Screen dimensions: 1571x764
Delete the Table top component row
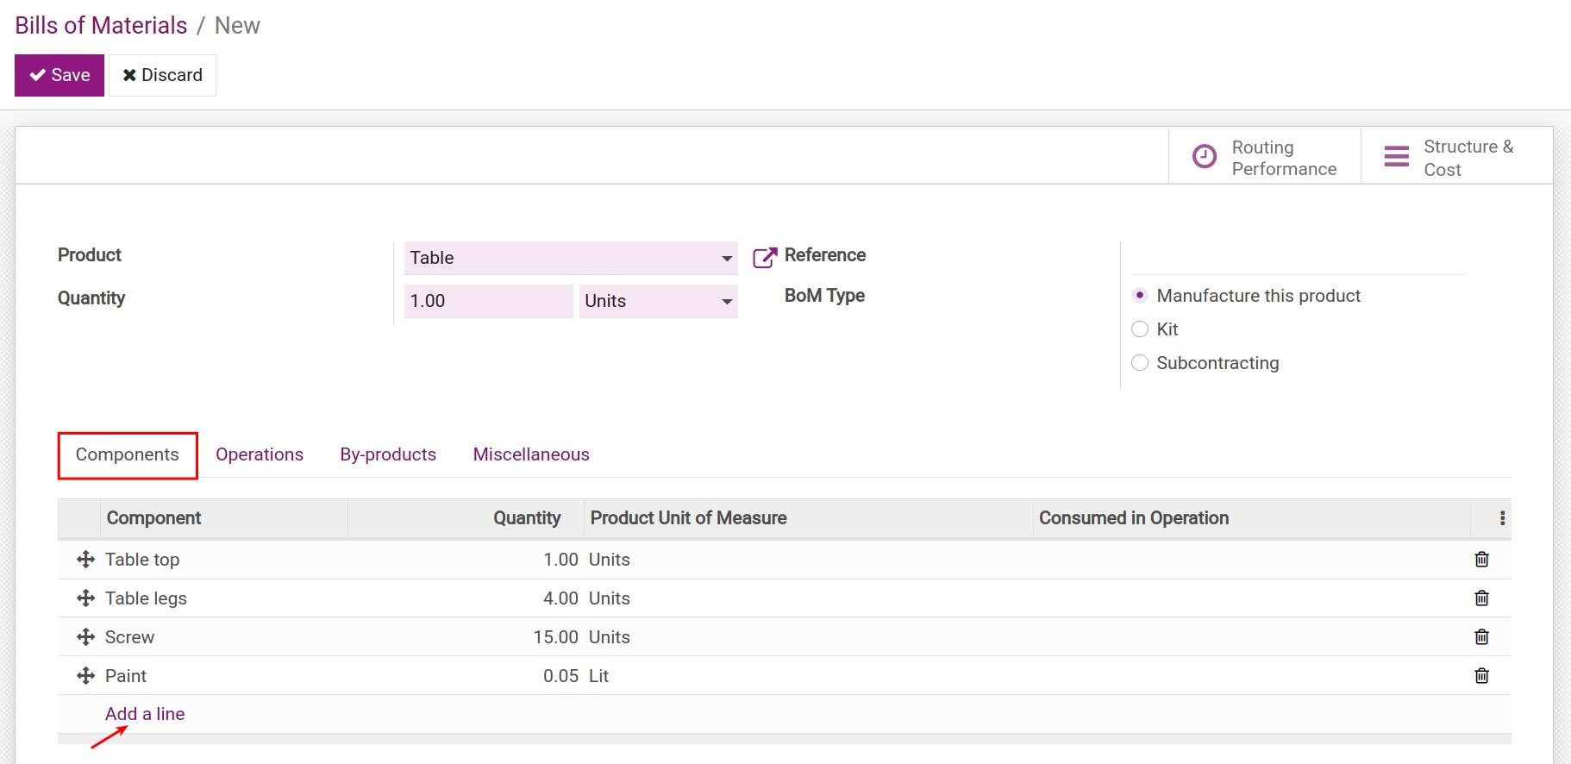point(1481,560)
